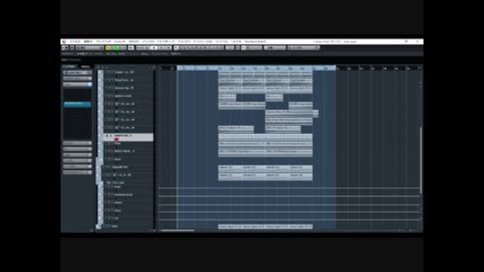Viewport: 484px width, 272px height.
Task: Click the green button in the toolbar
Action: pos(116,47)
